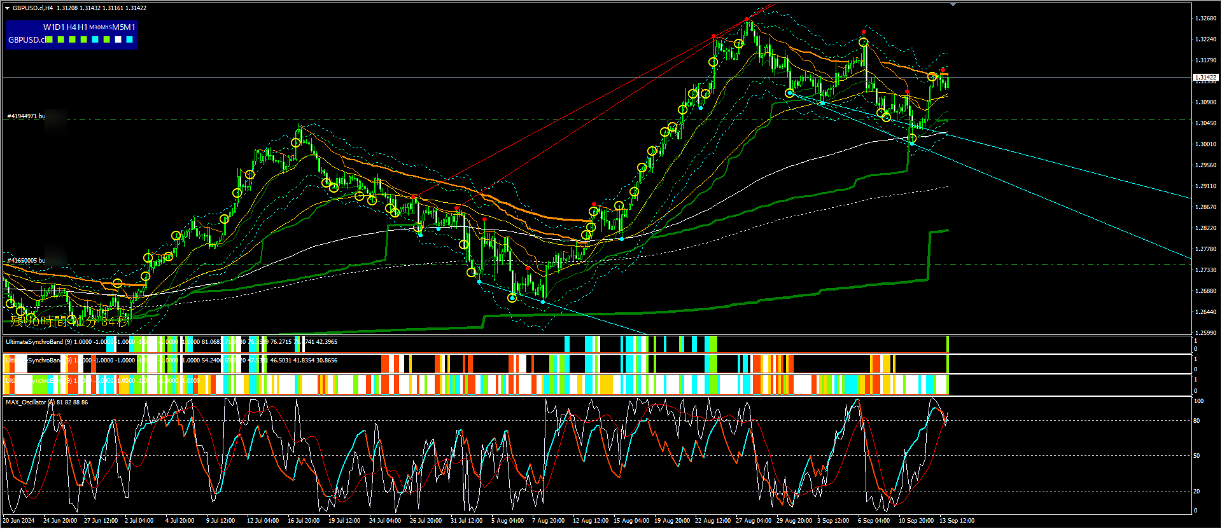This screenshot has height=529, width=1222.
Task: Click the 31 Jul 12:00 time label
Action: tap(467, 521)
